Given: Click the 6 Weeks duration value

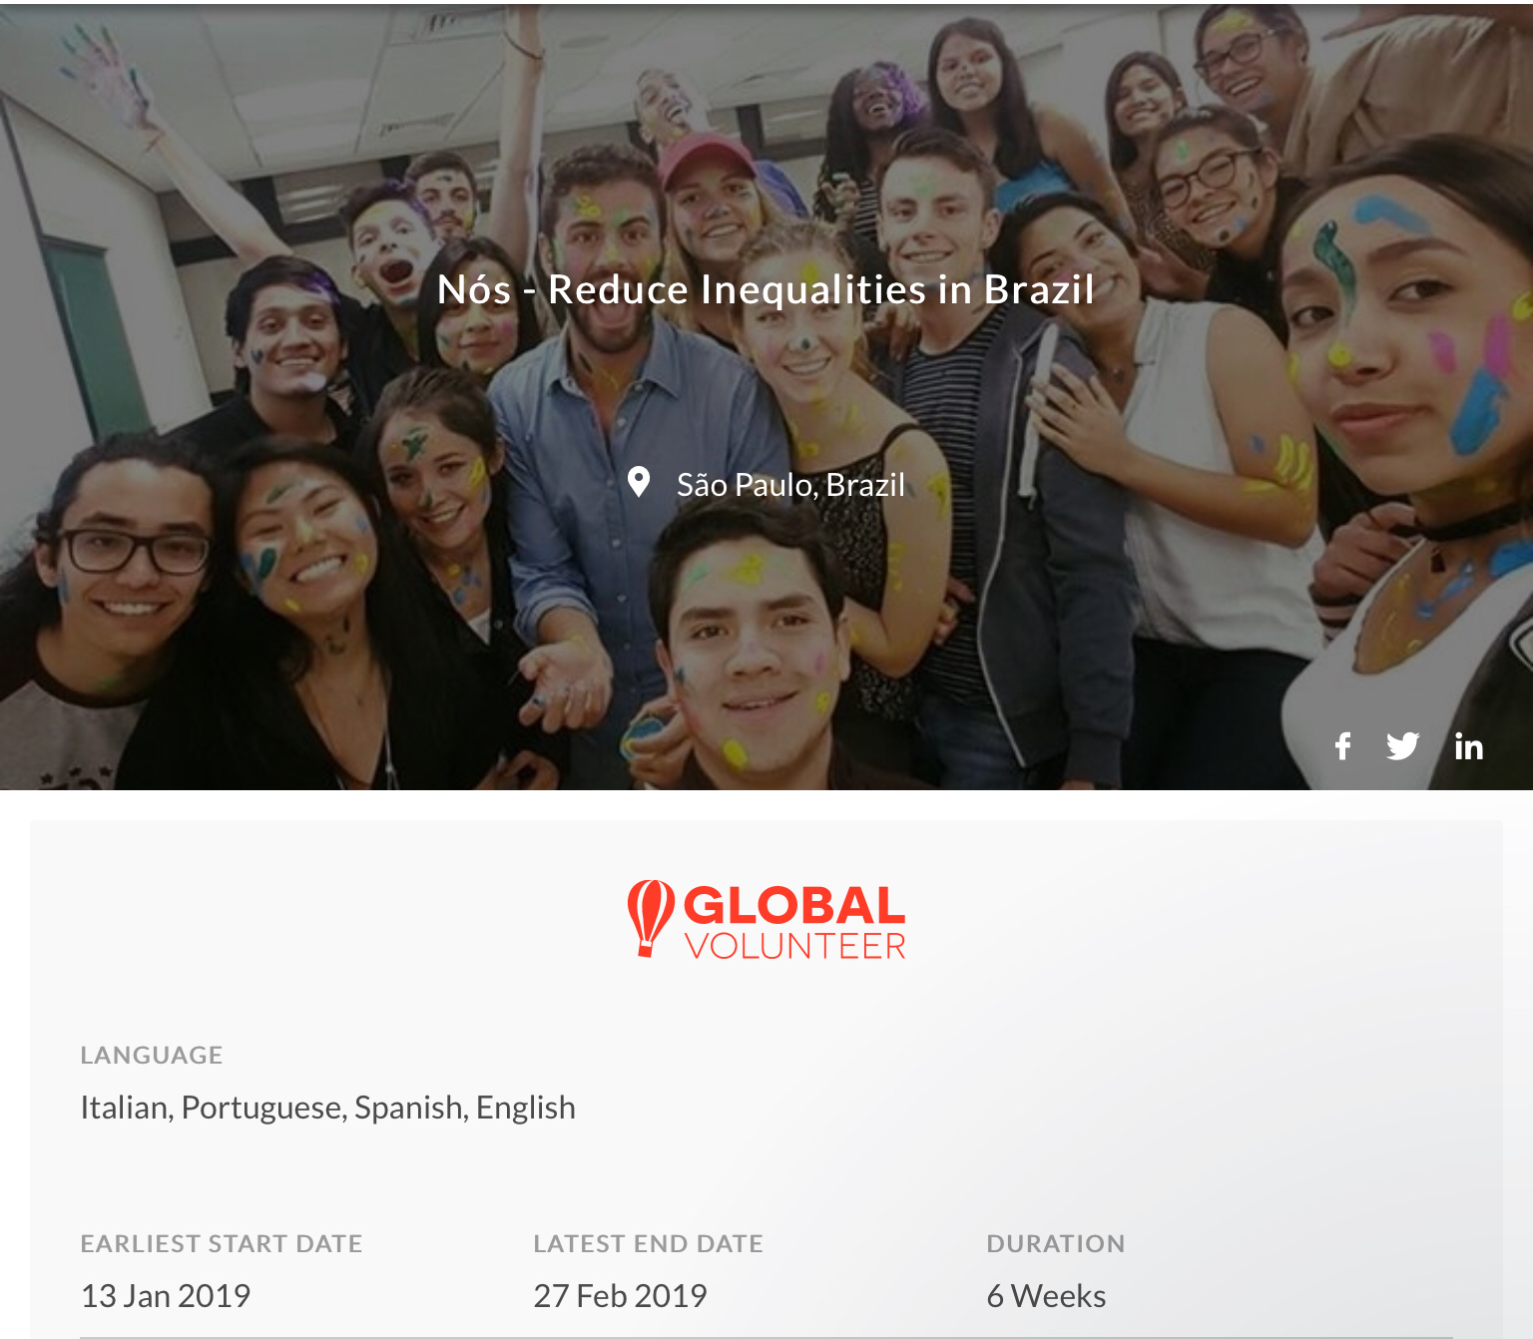Looking at the screenshot, I should coord(1047,1296).
